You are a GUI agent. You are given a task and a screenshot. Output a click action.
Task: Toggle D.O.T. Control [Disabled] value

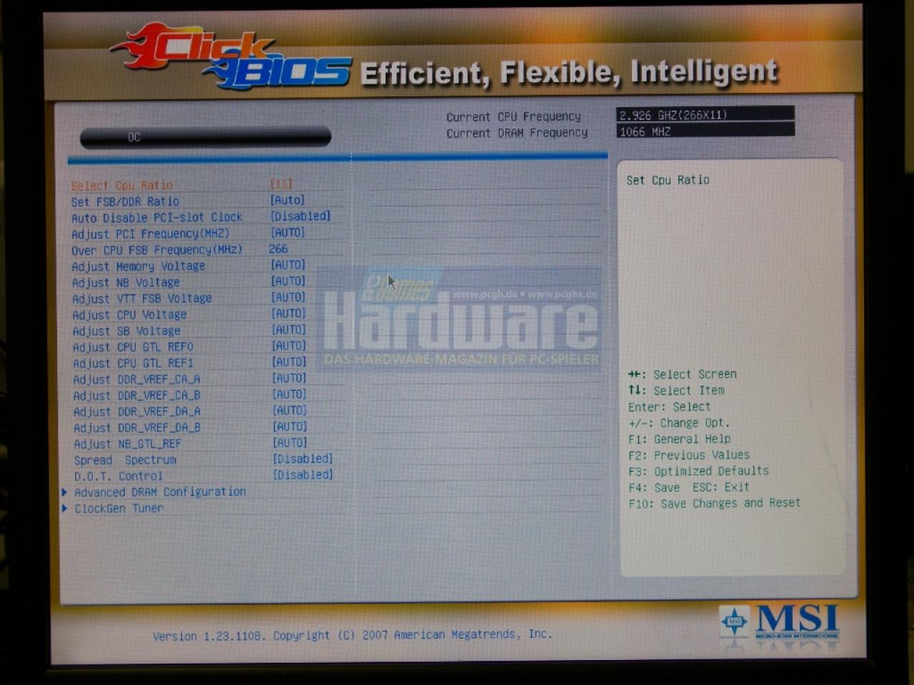pyautogui.click(x=303, y=475)
